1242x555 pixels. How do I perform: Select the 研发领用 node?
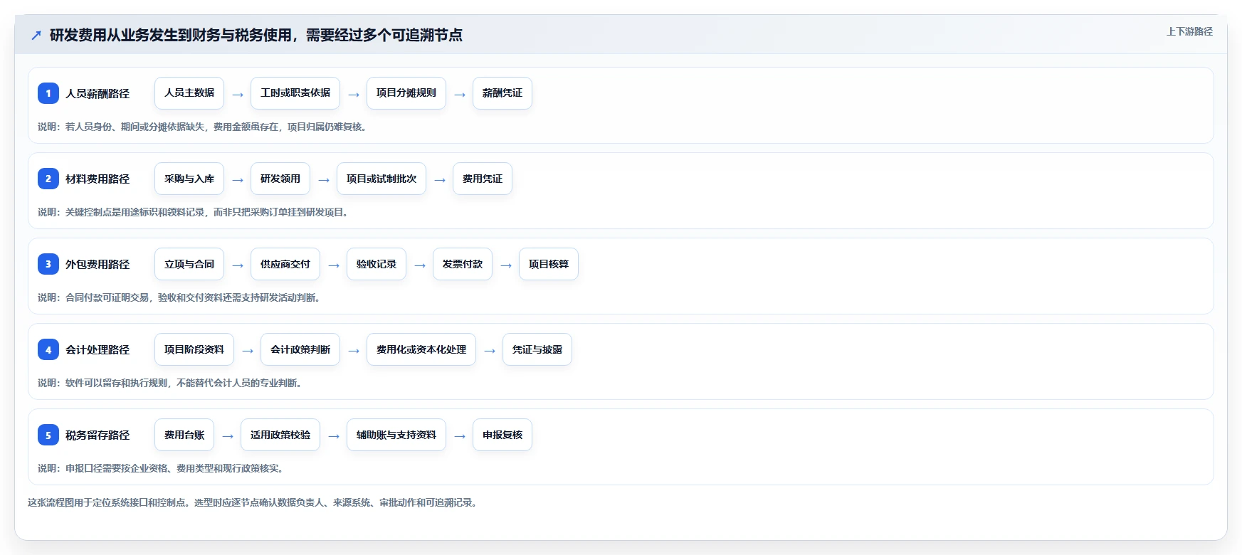click(280, 179)
